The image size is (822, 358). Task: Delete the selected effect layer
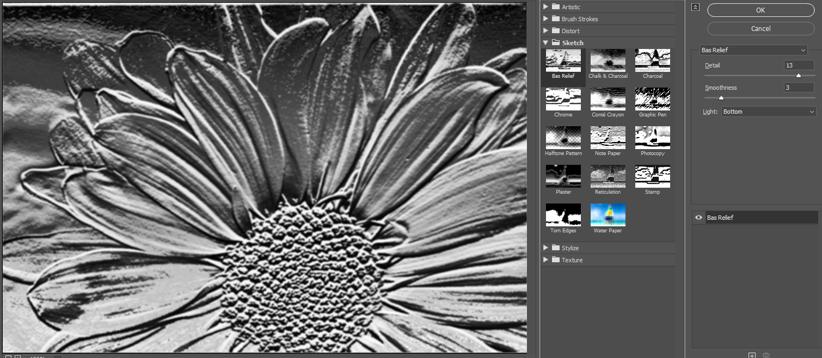click(x=766, y=355)
